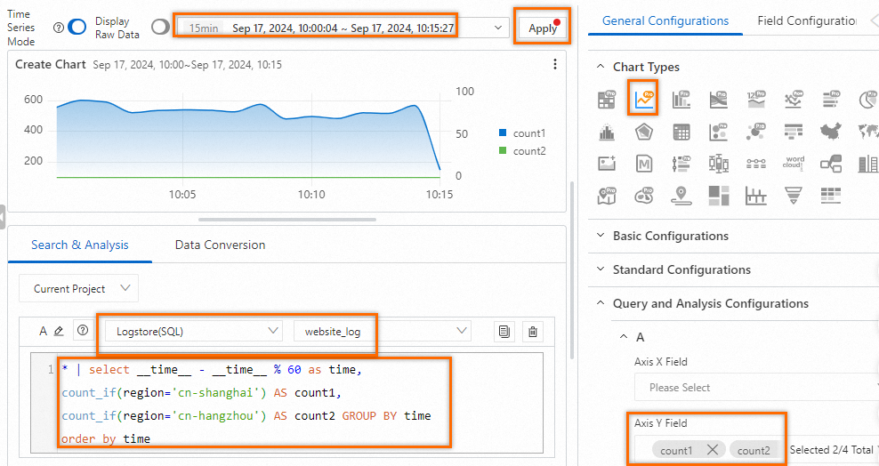Image resolution: width=879 pixels, height=466 pixels.
Task: Open the time range dropdown
Action: [343, 28]
